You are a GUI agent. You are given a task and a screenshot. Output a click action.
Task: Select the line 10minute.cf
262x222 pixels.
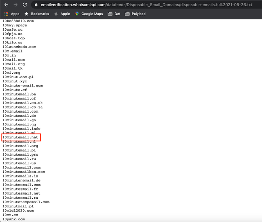tap(15, 90)
